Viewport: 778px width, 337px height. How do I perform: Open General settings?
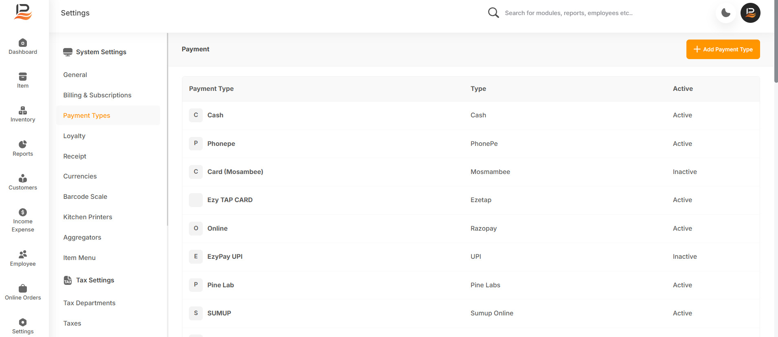click(75, 75)
